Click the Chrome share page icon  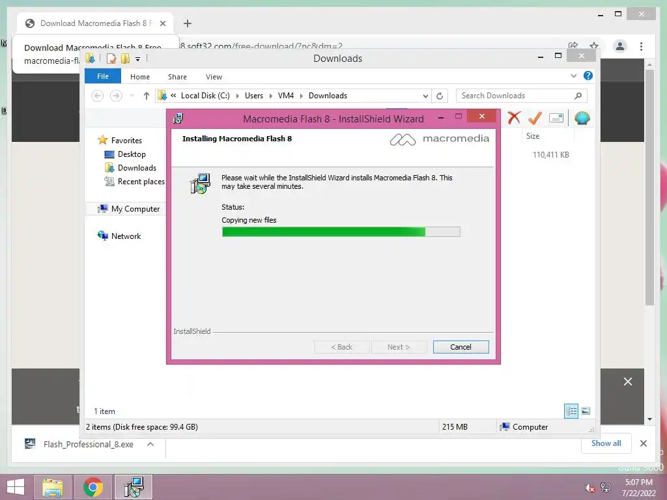573,46
